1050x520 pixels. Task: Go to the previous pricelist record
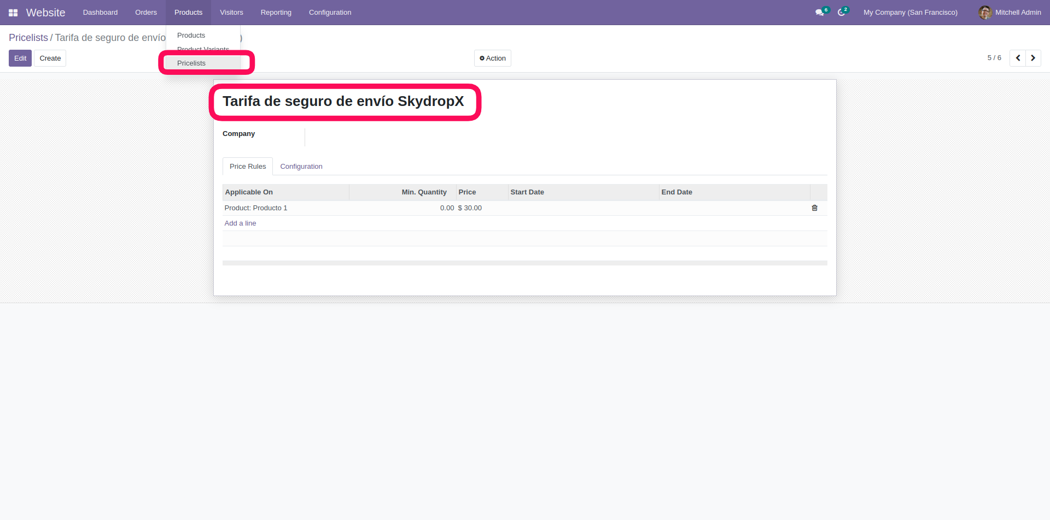[1018, 58]
